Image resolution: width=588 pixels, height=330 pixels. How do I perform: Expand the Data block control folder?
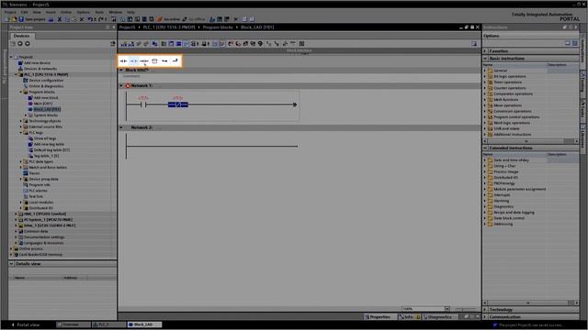click(x=485, y=218)
